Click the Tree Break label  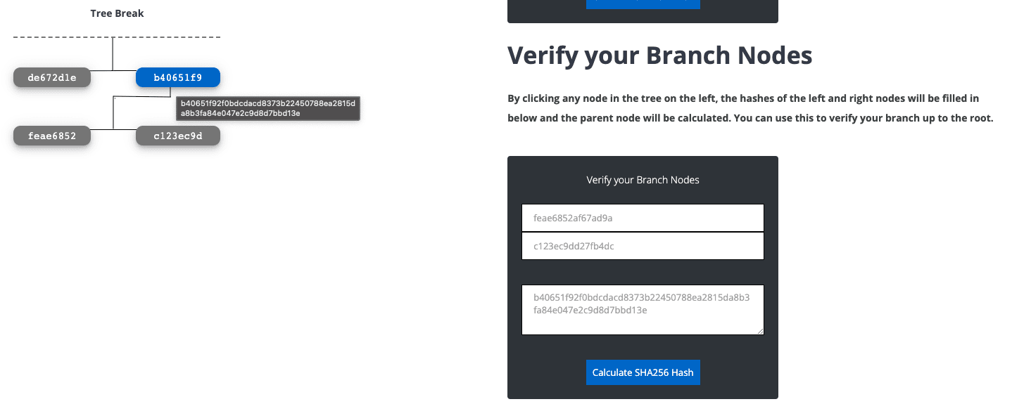click(x=117, y=13)
